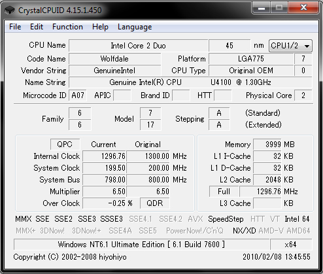Click the Vendor String field GenuineIntel
The image size is (323, 274).
(114, 71)
